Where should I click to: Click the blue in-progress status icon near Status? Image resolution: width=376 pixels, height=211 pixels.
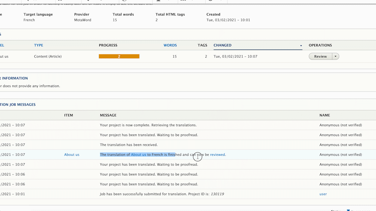point(348,210)
